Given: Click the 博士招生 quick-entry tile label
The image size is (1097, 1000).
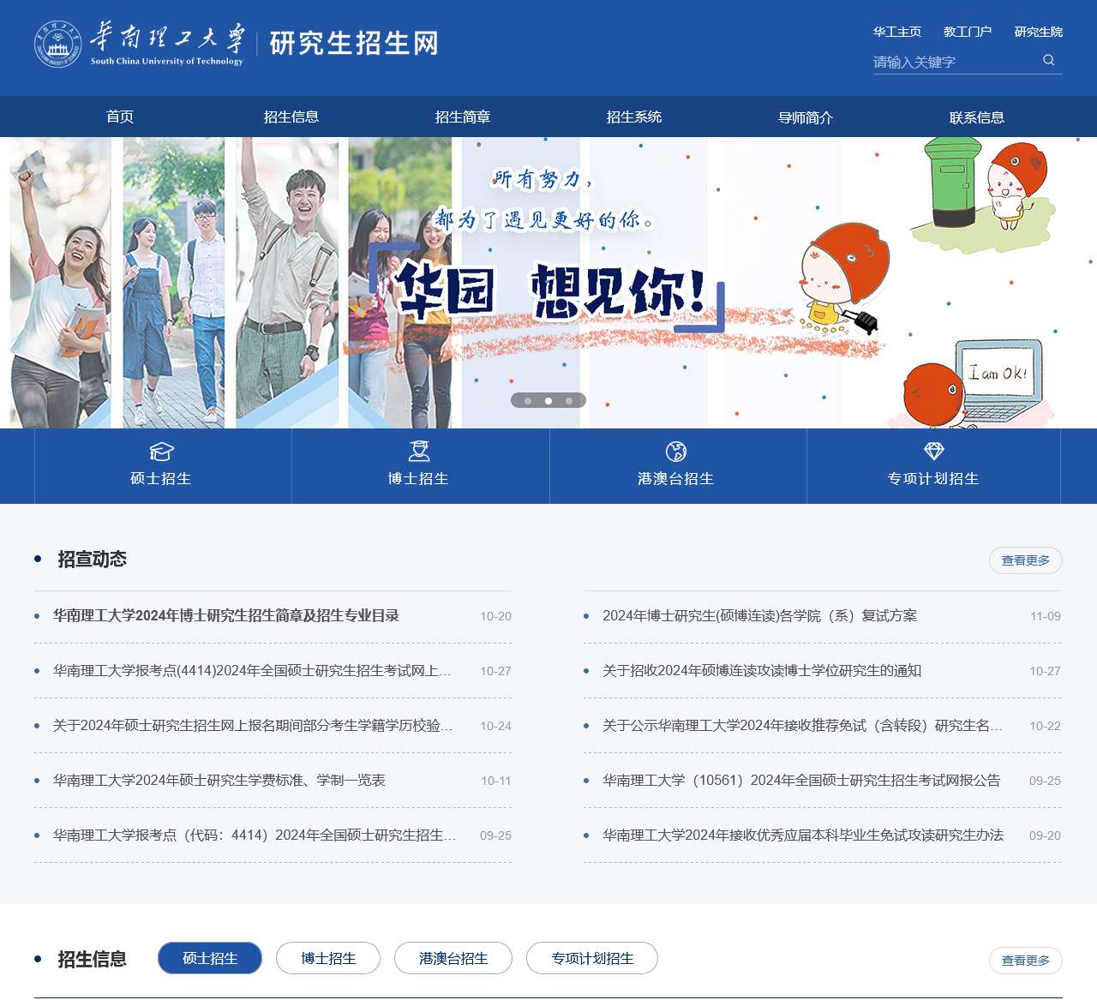Looking at the screenshot, I should tap(419, 478).
